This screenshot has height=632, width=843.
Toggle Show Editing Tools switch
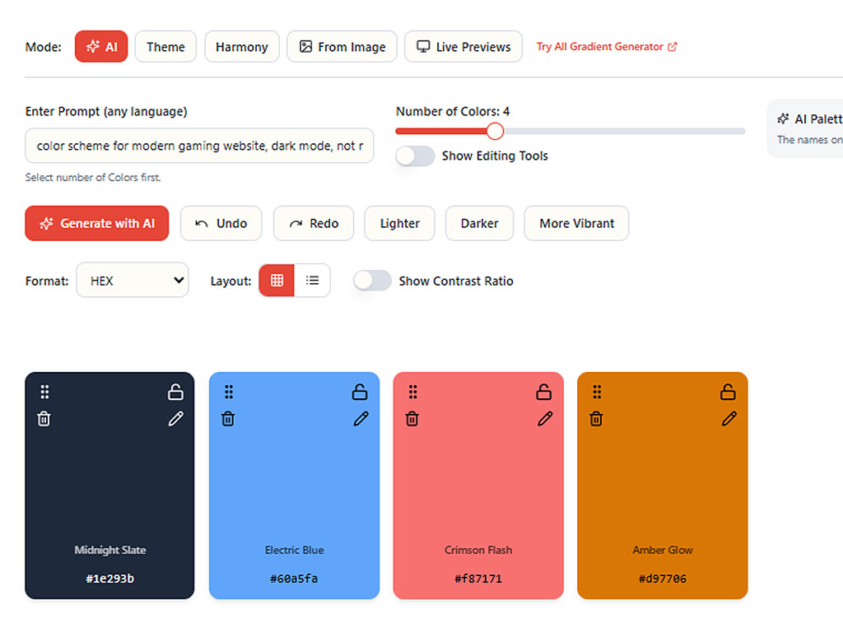415,156
